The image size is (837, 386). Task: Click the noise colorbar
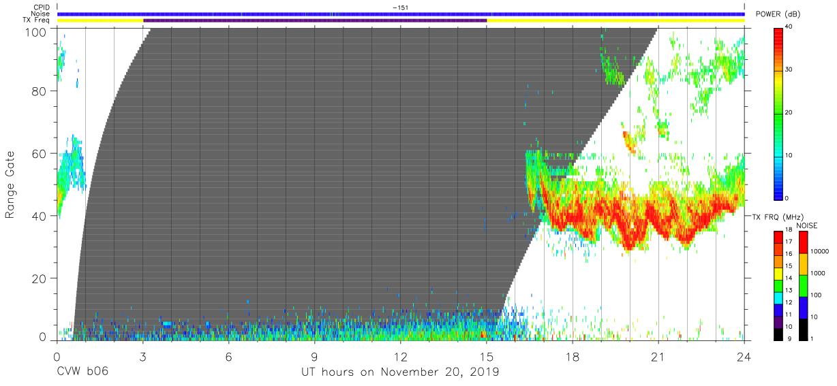[802, 285]
